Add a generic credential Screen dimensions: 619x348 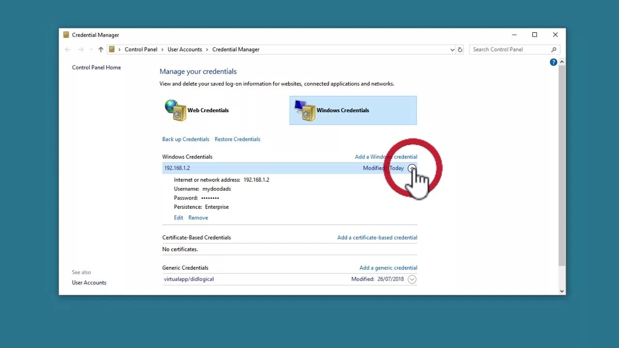point(388,268)
